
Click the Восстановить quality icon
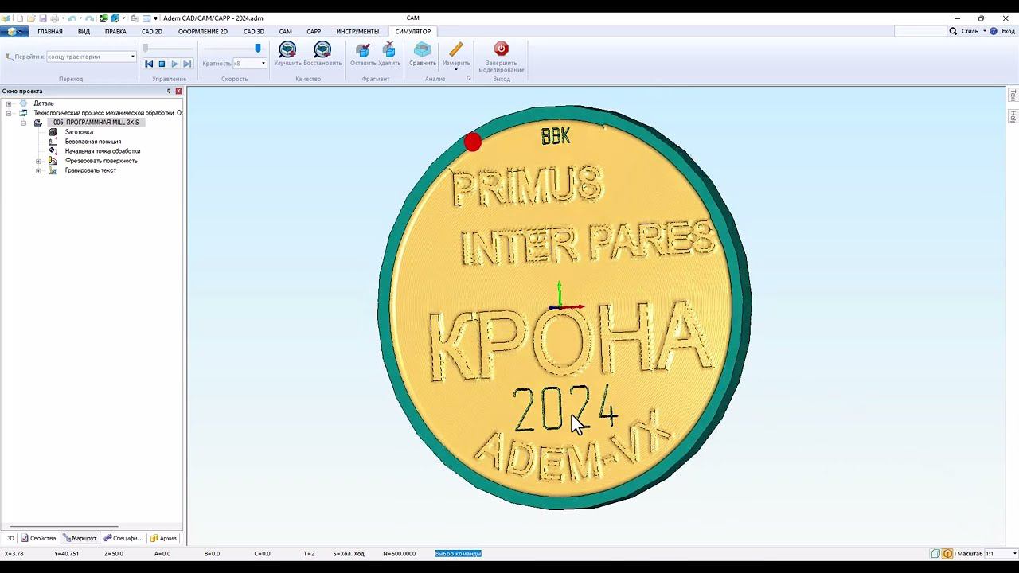tap(322, 49)
